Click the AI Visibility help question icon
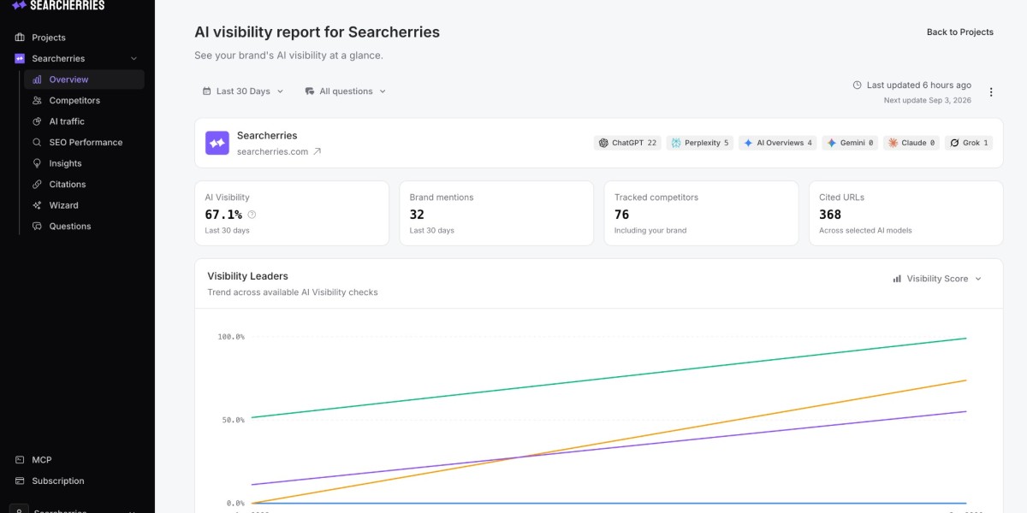This screenshot has height=513, width=1027. coord(252,215)
